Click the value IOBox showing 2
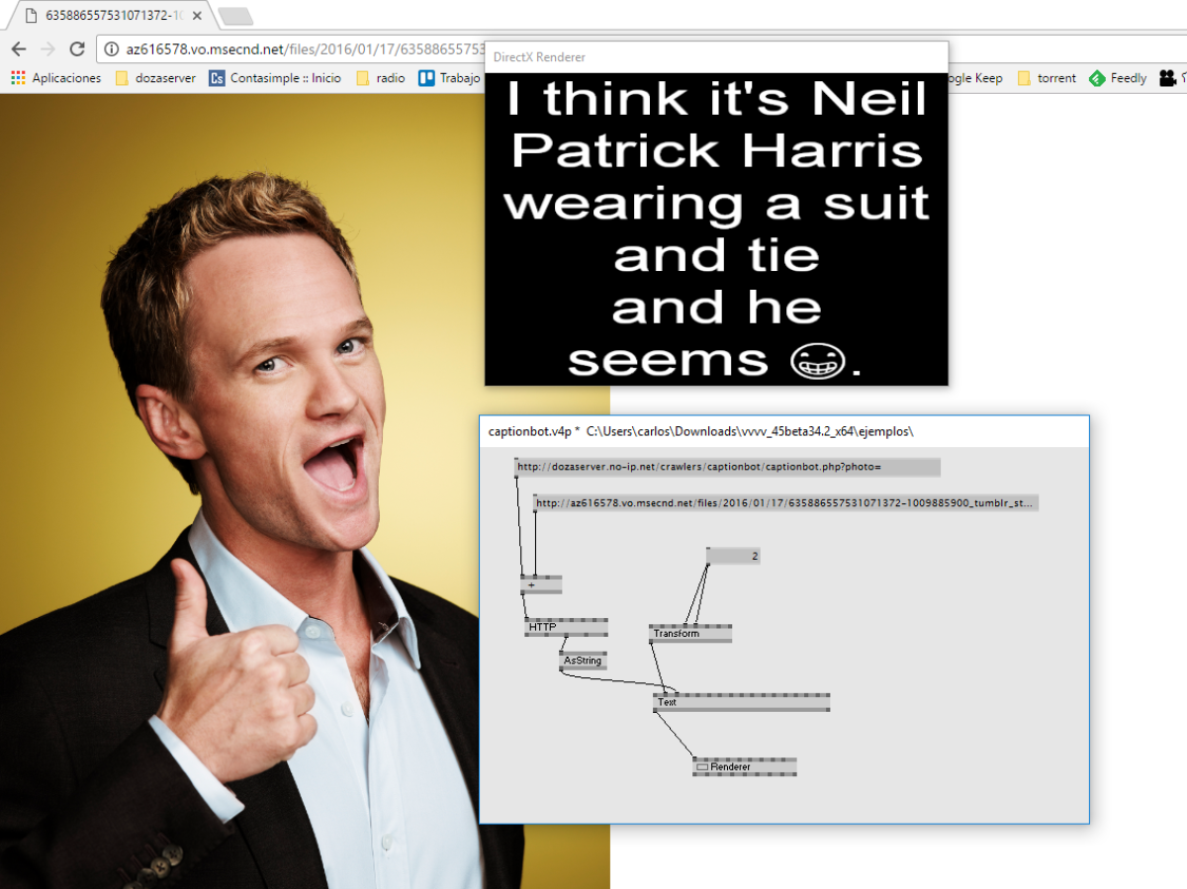The height and width of the screenshot is (889, 1187). [x=733, y=557]
